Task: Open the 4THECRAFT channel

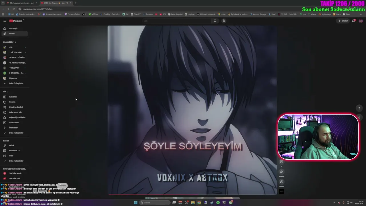Action: (x=15, y=68)
